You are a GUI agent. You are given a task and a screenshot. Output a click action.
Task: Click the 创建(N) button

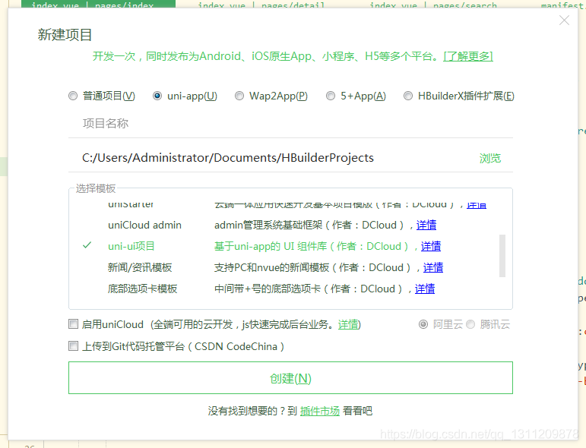click(290, 378)
